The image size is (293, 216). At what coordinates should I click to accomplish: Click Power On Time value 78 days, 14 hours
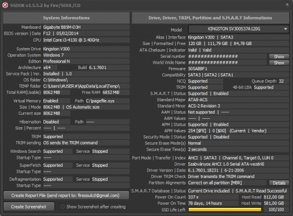205,203
